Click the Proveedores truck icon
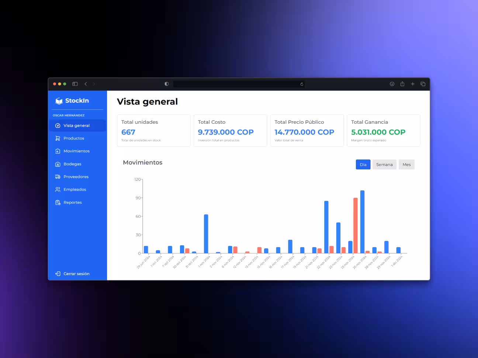 pyautogui.click(x=58, y=177)
